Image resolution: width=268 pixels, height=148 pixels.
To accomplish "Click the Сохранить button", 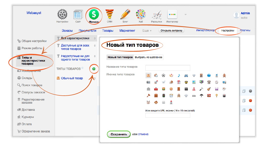I will [x=119, y=134].
